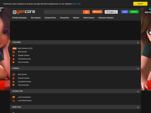This screenshot has width=151, height=113.
Task: Collapse the OVERALL section chevron
Action: point(138,69)
